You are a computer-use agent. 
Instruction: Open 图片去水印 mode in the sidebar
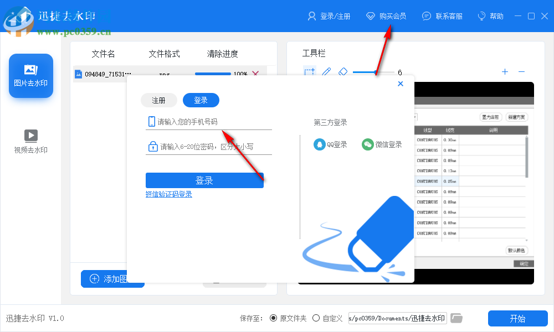pyautogui.click(x=30, y=76)
